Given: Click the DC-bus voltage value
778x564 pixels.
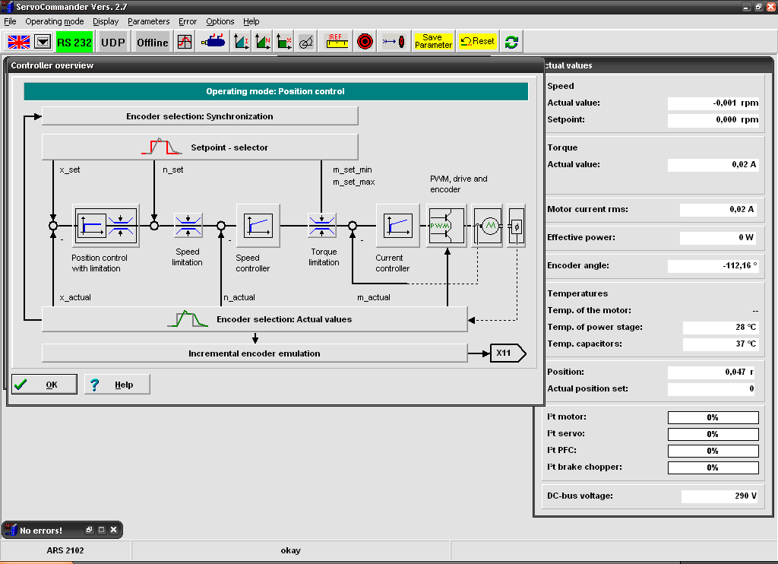Looking at the screenshot, I should click(720, 496).
